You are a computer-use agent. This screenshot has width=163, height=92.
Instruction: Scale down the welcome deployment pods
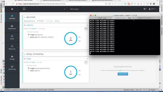(x=79, y=41)
